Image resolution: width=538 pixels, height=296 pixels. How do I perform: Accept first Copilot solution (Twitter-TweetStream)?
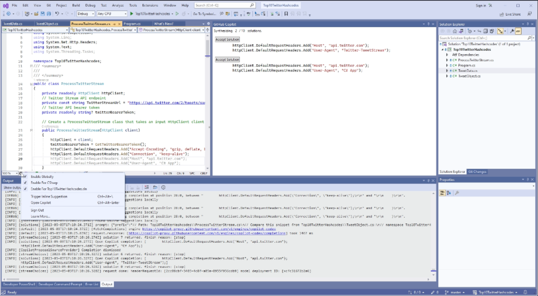click(x=227, y=39)
